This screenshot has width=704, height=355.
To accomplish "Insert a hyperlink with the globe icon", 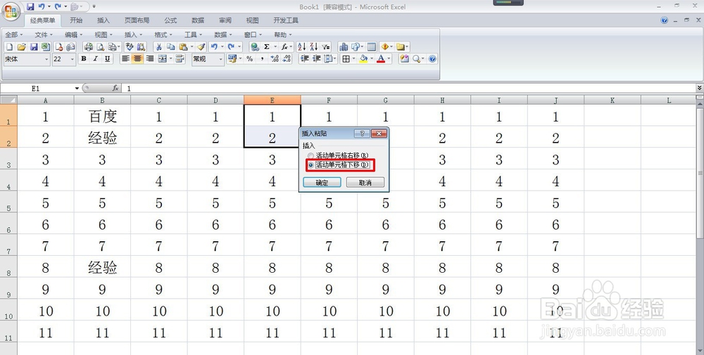I will point(255,46).
